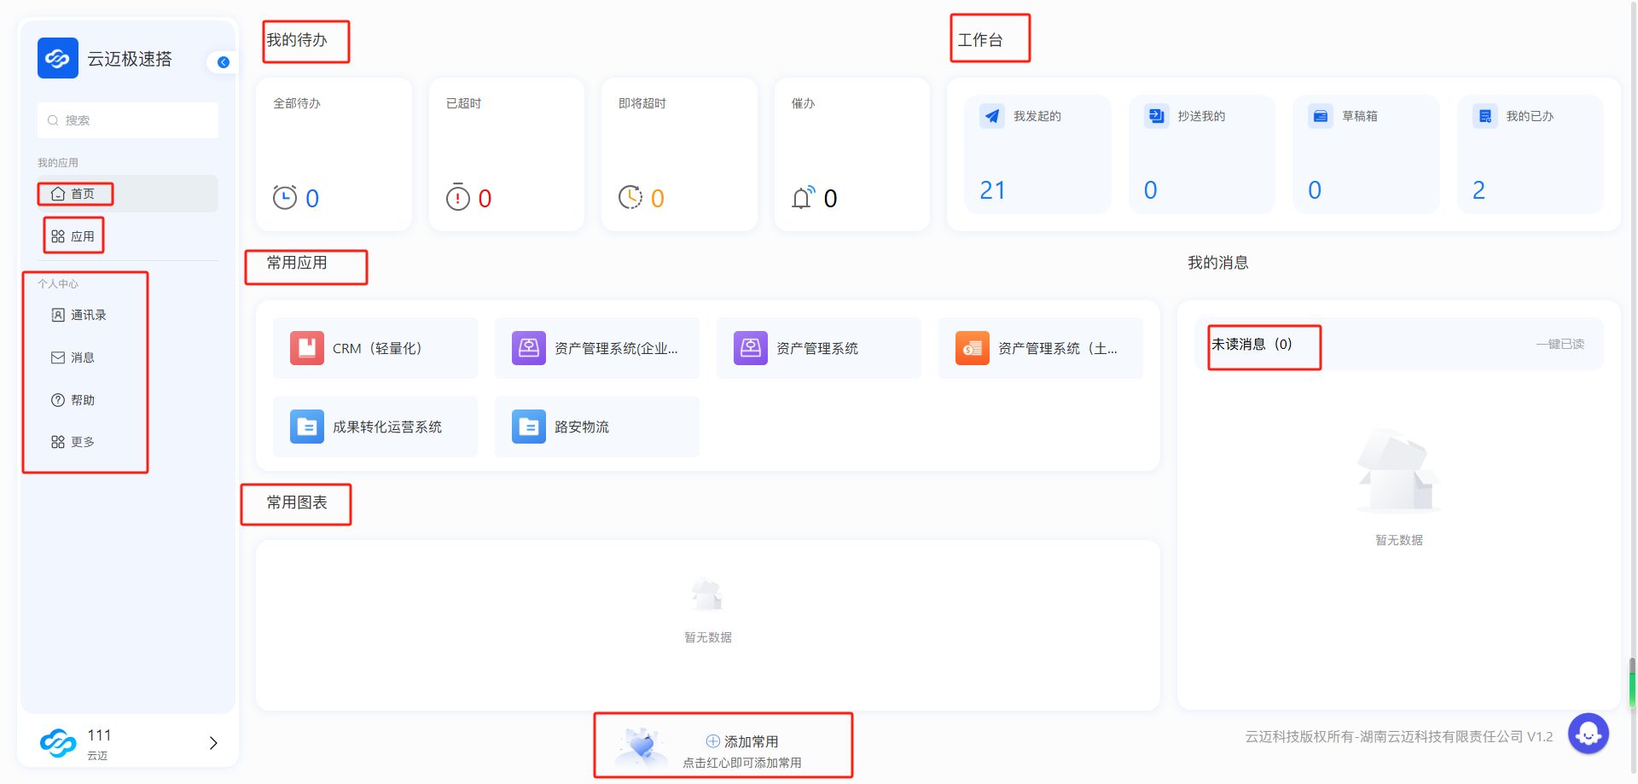The image size is (1638, 784).
Task: Click the page vertical scrollbar
Action: click(x=1631, y=682)
